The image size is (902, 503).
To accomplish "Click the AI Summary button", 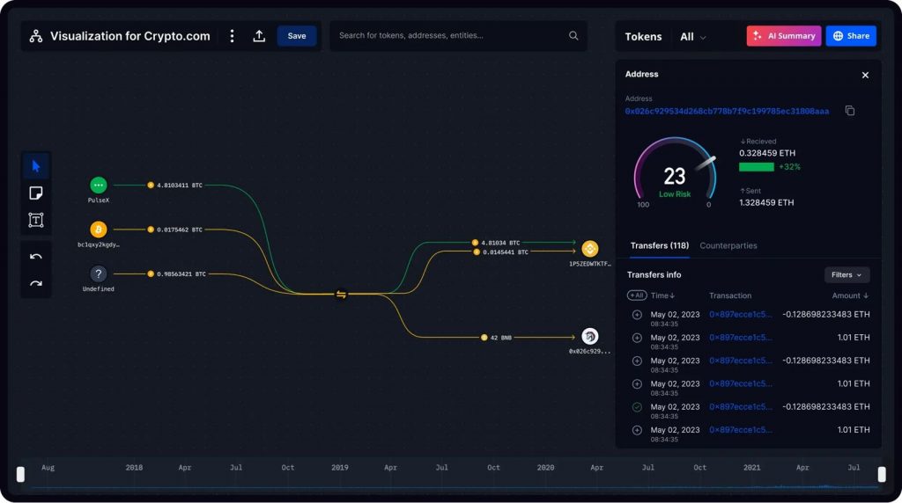I will [783, 36].
